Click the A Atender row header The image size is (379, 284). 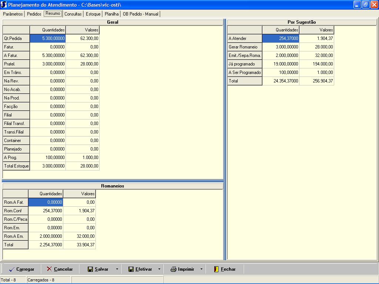pos(245,38)
